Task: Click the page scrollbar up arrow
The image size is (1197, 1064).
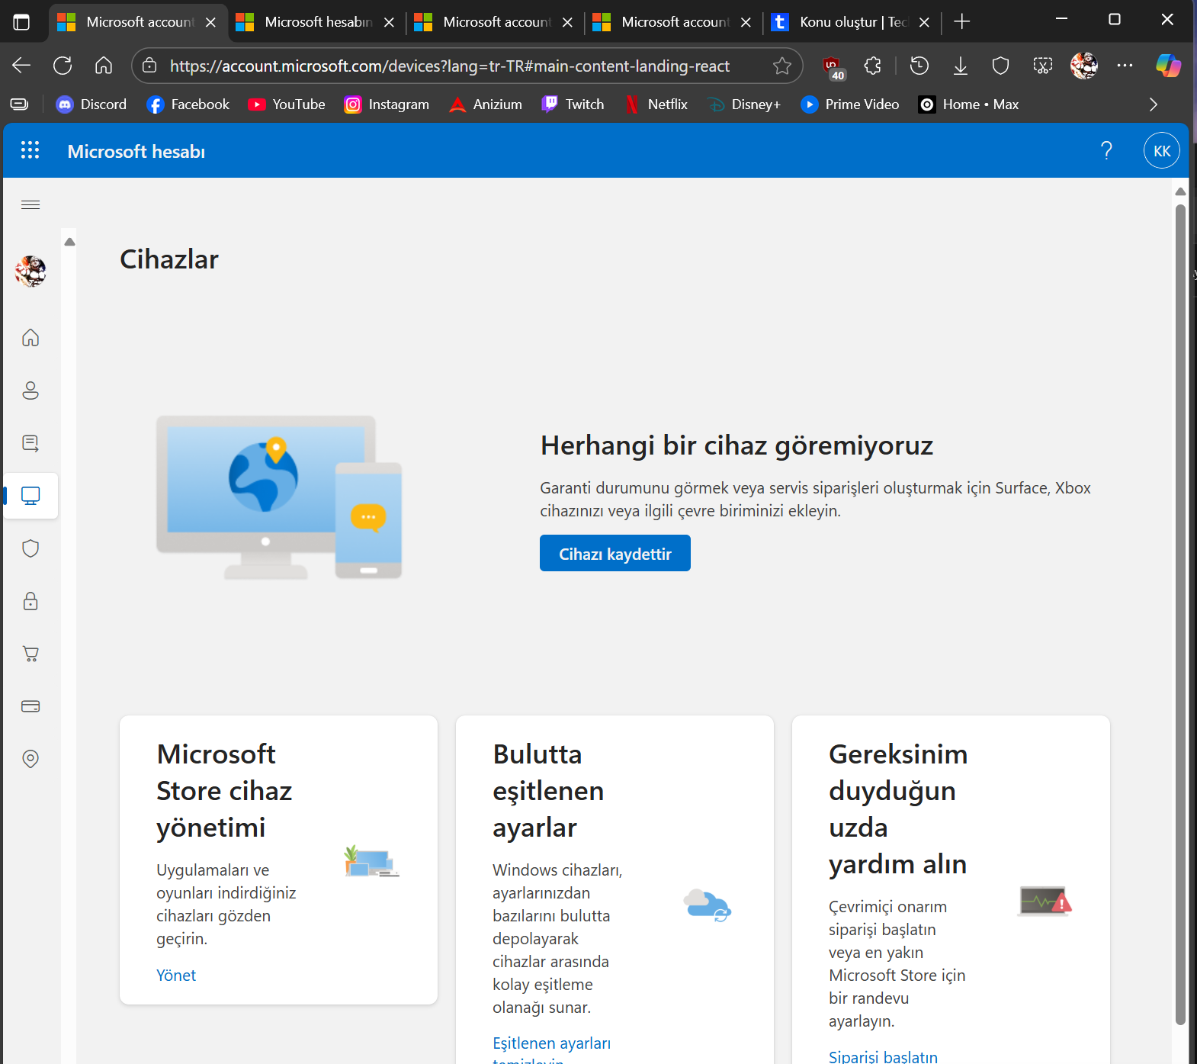Action: click(1180, 191)
